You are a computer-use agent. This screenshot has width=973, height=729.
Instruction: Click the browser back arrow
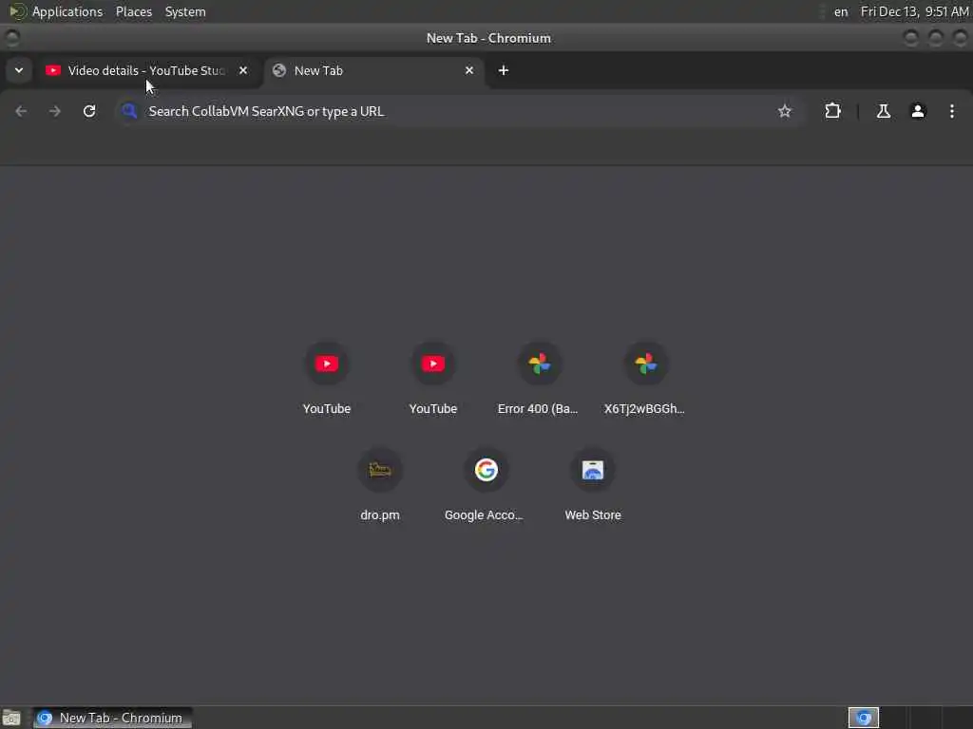tap(21, 112)
